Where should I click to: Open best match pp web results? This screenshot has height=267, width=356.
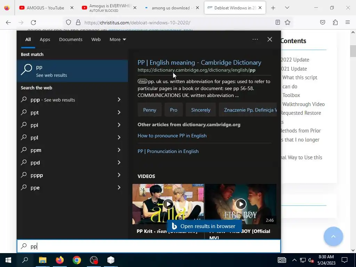pyautogui.click(x=72, y=71)
